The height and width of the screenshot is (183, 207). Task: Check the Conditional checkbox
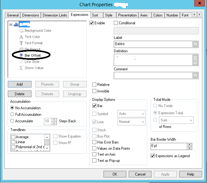[x=116, y=23]
